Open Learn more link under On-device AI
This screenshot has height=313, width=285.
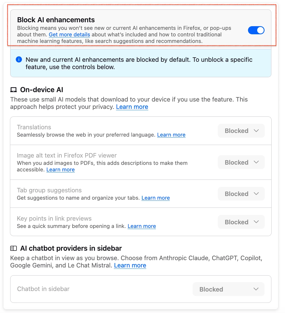click(132, 107)
